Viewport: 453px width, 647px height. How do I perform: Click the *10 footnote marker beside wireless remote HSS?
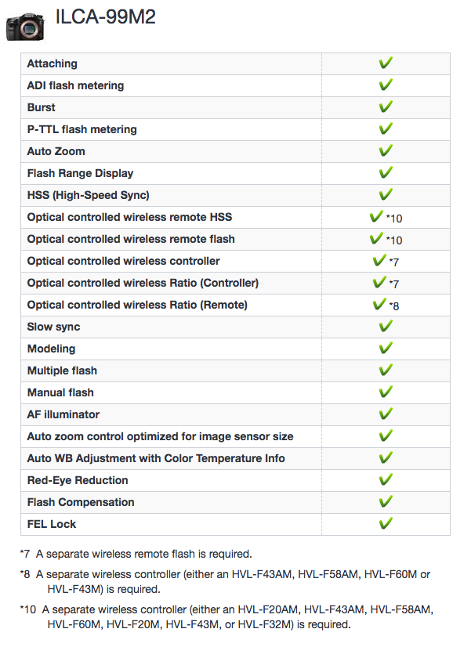pos(394,219)
